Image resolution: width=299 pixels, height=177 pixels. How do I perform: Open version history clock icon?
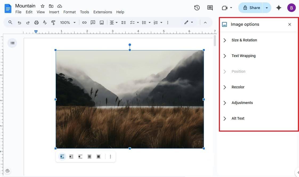(197, 8)
